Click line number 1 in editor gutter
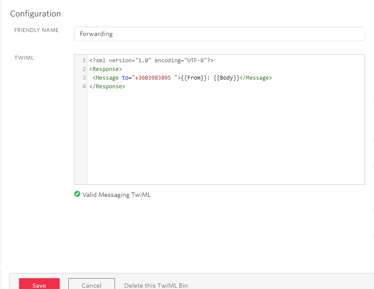The width and height of the screenshot is (374, 289). [x=84, y=61]
